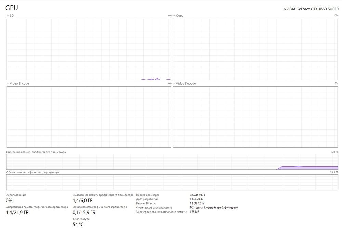Click the Версия DirectX label

(146, 203)
